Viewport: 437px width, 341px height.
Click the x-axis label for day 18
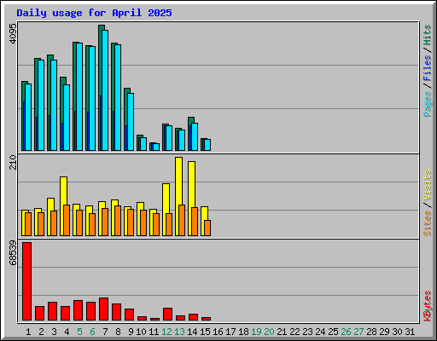click(x=243, y=332)
